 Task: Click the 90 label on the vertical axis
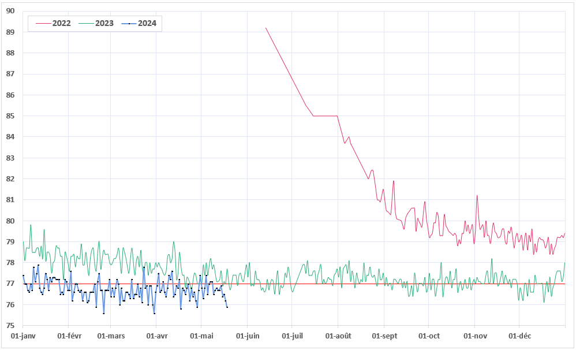click(x=10, y=11)
